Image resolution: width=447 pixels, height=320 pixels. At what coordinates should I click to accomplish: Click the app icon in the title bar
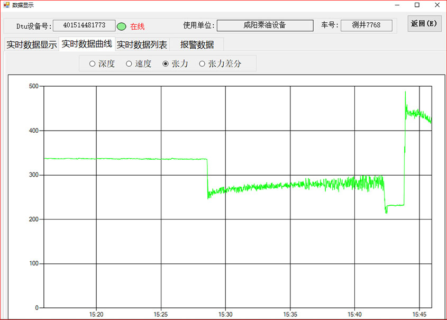6,5
